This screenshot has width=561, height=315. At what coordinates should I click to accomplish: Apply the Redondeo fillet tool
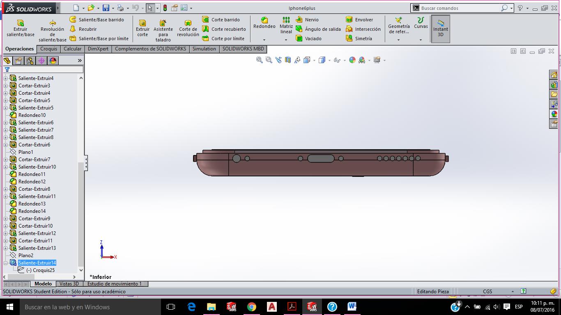point(264,23)
